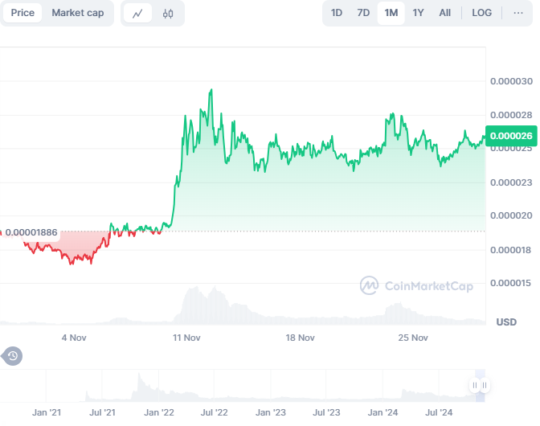Set time range to 7D

click(363, 13)
